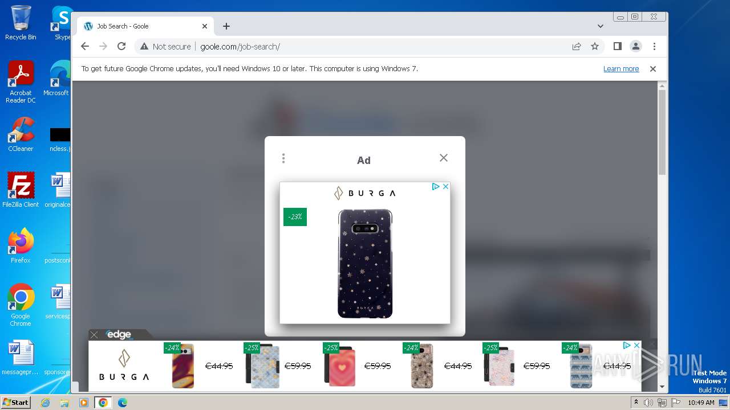Launch Internet Explorer from taskbar
This screenshot has height=410, width=730.
(x=45, y=403)
